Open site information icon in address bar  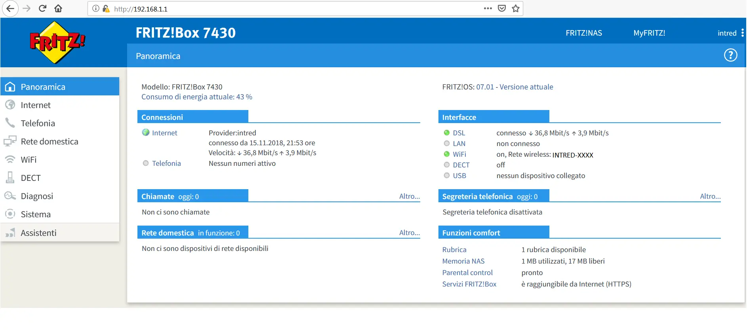click(96, 9)
